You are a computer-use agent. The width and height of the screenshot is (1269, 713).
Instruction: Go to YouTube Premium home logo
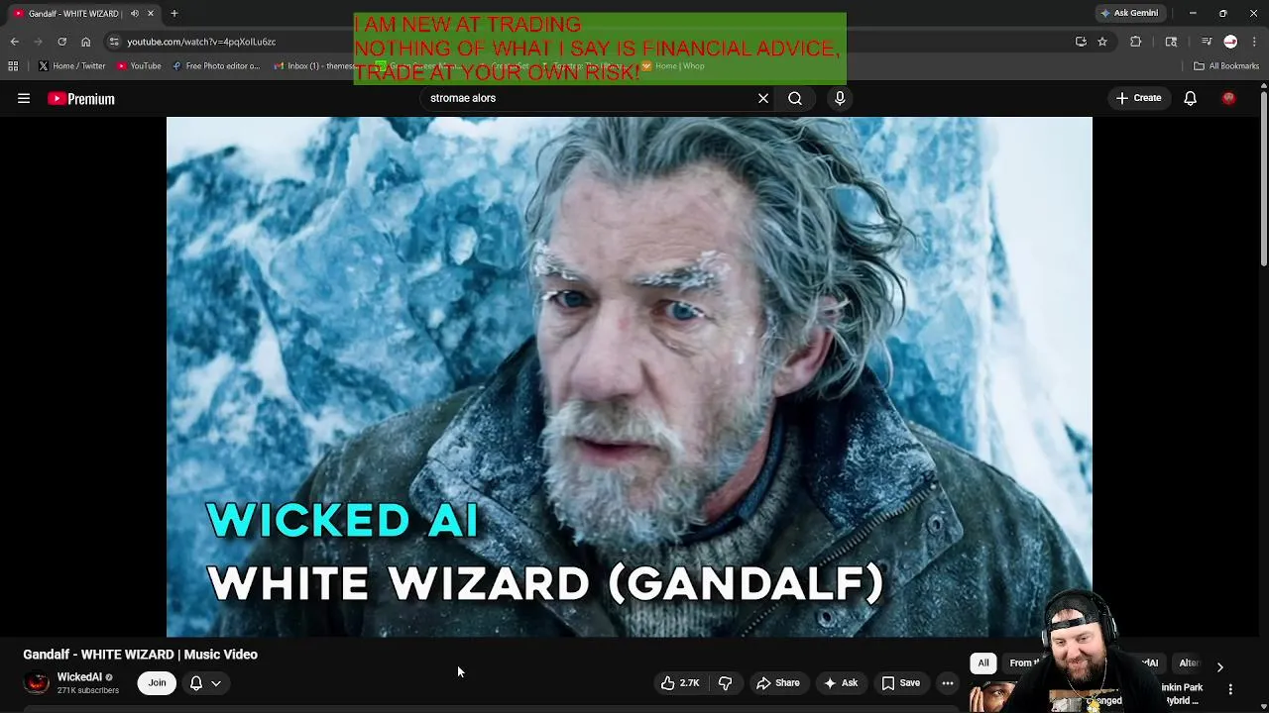(81, 98)
